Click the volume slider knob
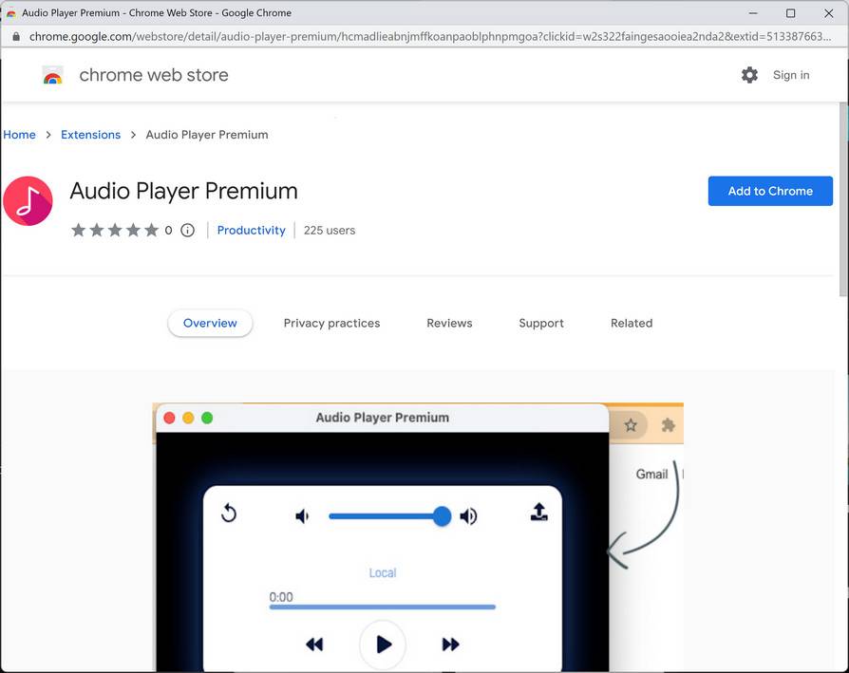Image resolution: width=849 pixels, height=673 pixels. click(442, 516)
